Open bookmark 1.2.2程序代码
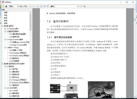 (14, 37)
